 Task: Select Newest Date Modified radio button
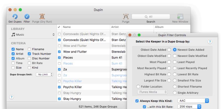(175, 56)
